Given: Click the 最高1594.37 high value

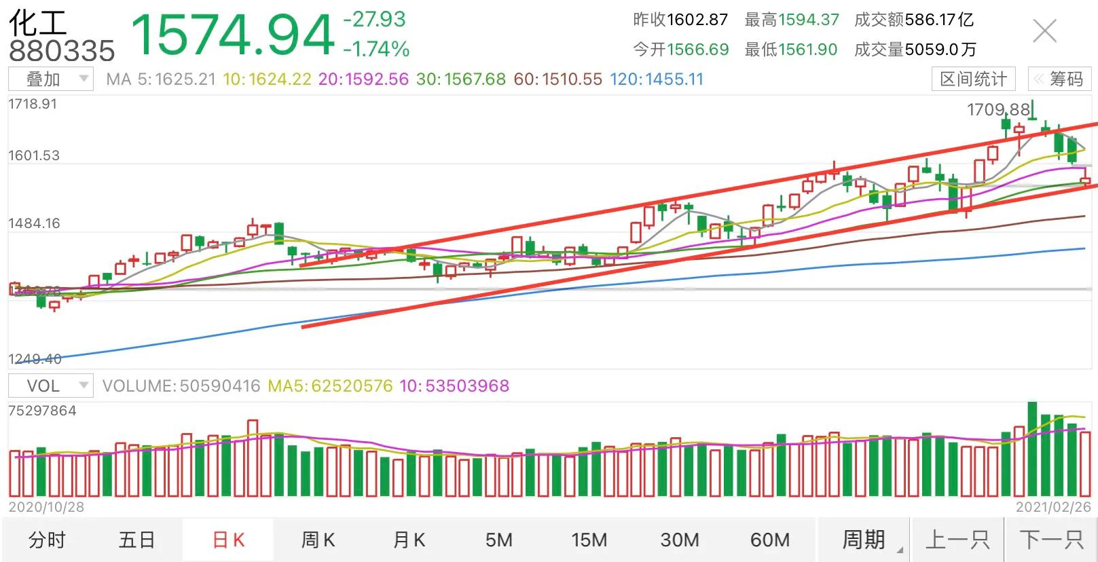Looking at the screenshot, I should coord(792,20).
